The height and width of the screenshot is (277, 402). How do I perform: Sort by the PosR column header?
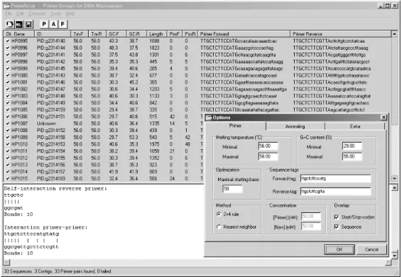pos(190,34)
